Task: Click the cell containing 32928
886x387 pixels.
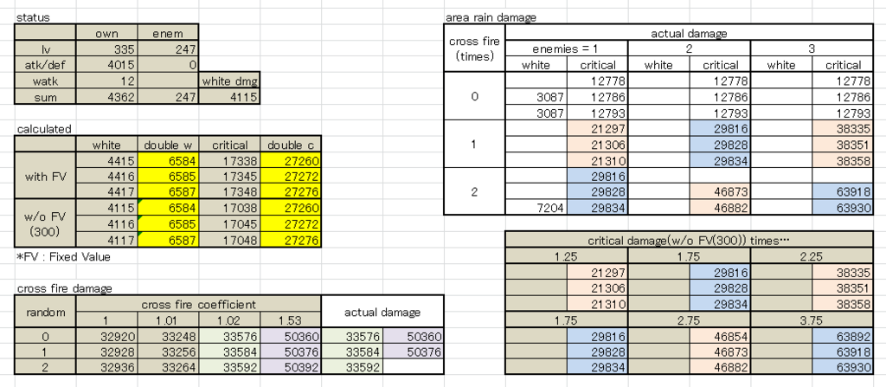Action: (106, 352)
